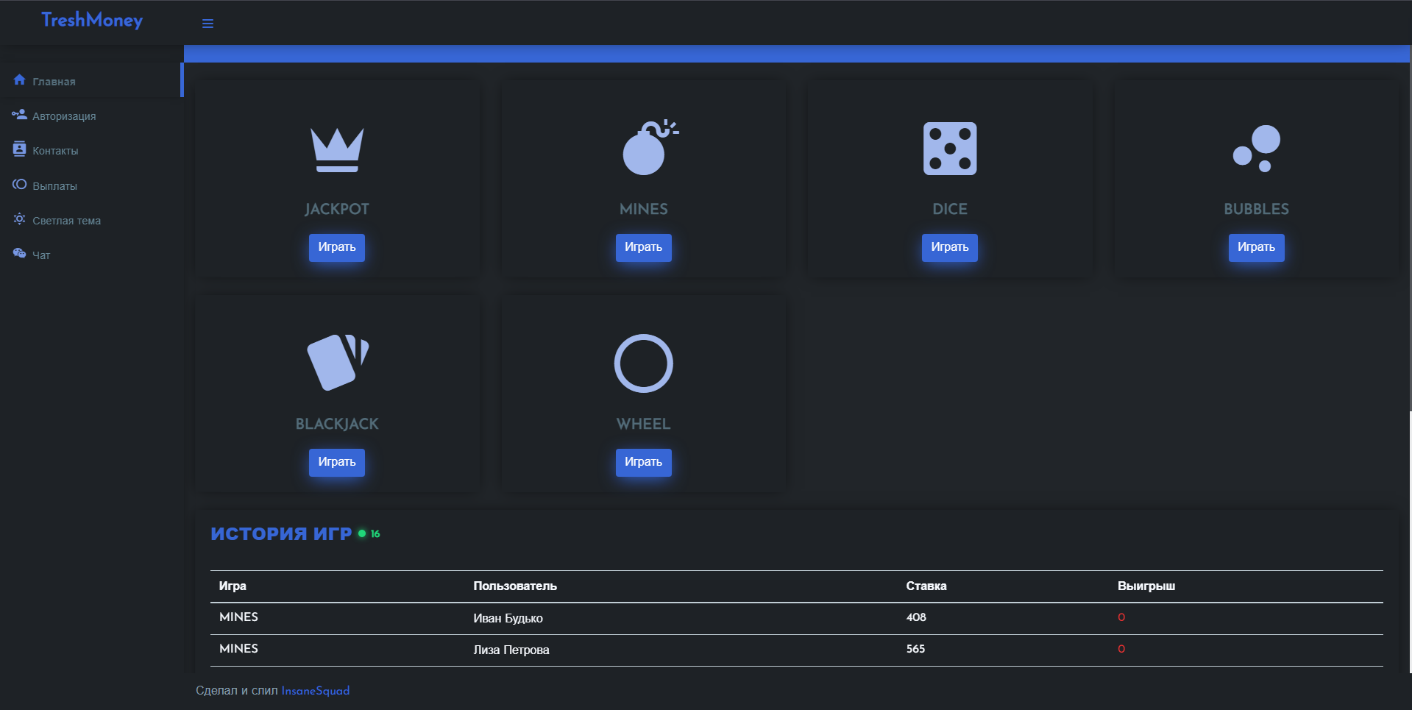1412x710 pixels.
Task: Click the Выигрыш column header
Action: [x=1146, y=586]
